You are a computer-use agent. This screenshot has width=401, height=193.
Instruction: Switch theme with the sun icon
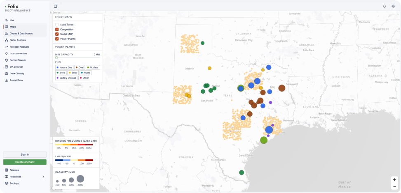[393, 7]
